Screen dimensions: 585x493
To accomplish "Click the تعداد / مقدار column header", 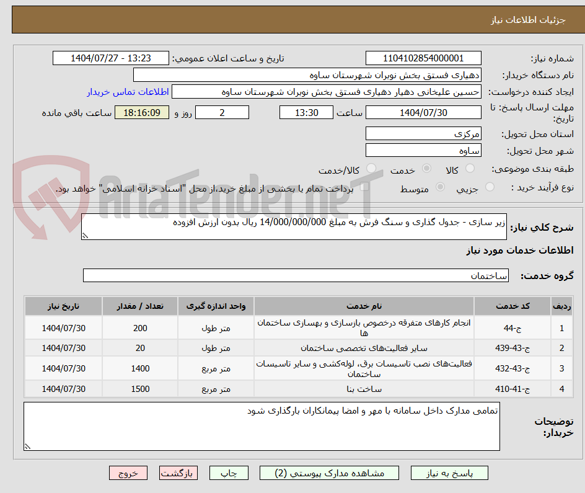I will point(139,306).
